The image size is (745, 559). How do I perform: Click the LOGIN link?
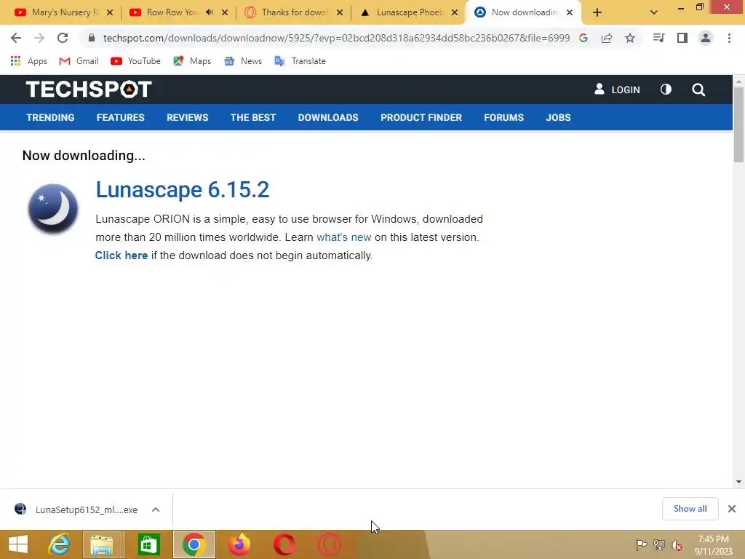[617, 90]
